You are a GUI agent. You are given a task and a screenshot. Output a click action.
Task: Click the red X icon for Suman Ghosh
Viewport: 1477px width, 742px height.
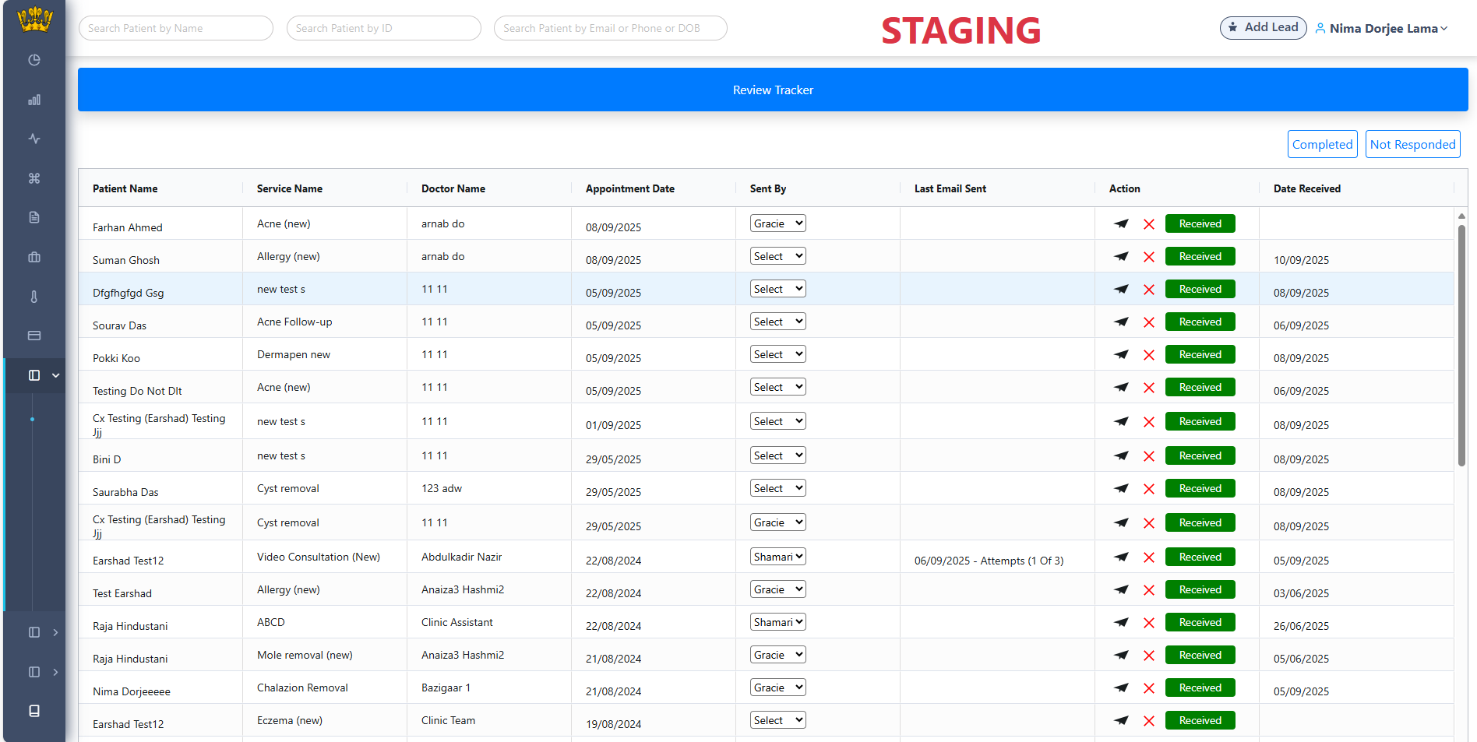click(x=1149, y=257)
